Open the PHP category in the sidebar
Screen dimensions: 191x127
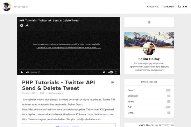130,107
